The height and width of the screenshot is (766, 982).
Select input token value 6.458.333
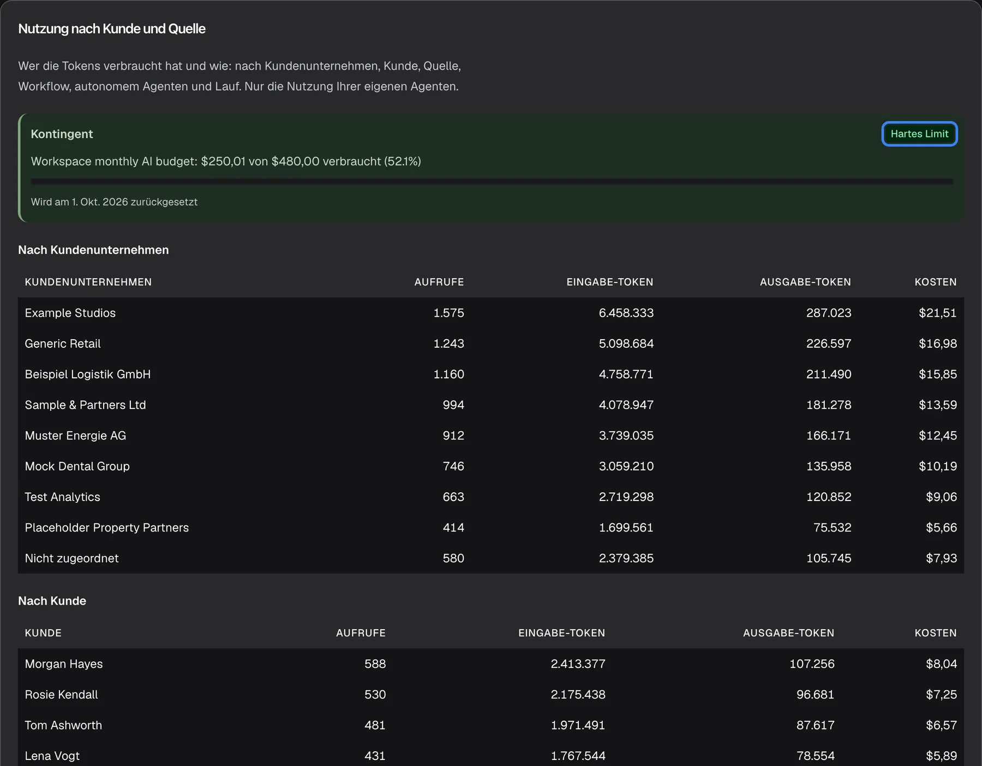coord(626,313)
